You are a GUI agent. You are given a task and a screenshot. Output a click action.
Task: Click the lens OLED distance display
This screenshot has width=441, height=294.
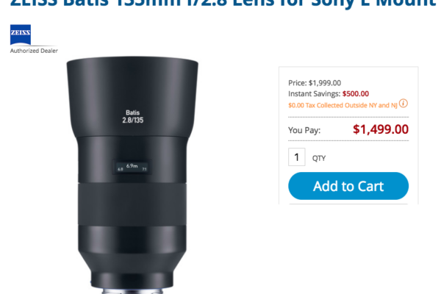pos(132,167)
